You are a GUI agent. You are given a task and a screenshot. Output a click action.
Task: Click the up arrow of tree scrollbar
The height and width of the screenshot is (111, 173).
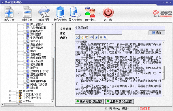click(52, 24)
